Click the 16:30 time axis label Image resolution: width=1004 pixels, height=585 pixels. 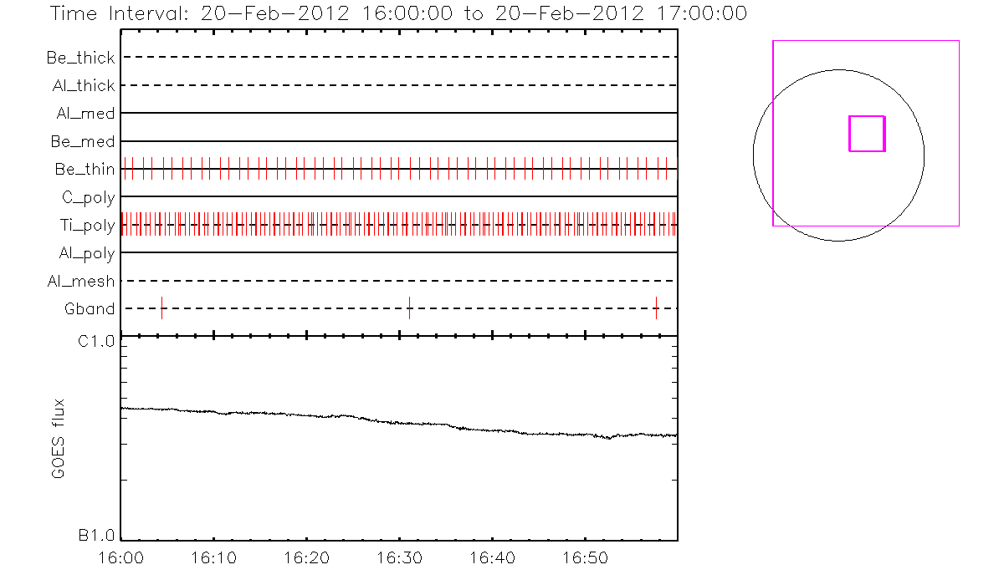click(399, 557)
